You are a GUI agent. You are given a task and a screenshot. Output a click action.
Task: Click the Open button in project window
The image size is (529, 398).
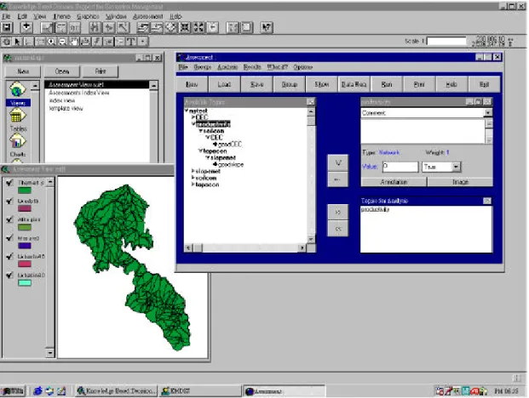coord(62,71)
